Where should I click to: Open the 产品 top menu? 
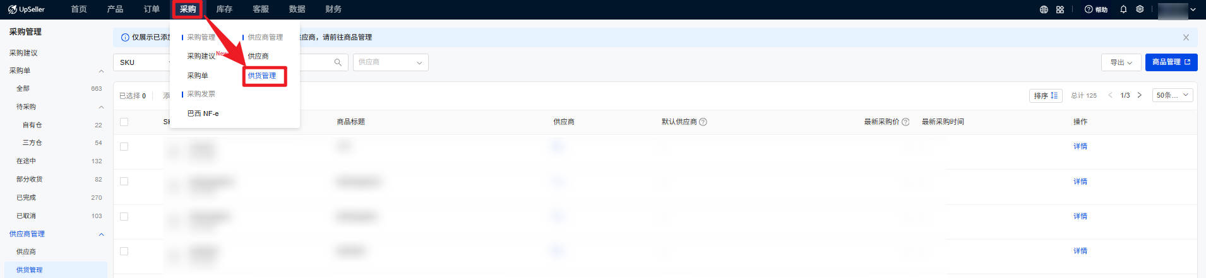115,9
